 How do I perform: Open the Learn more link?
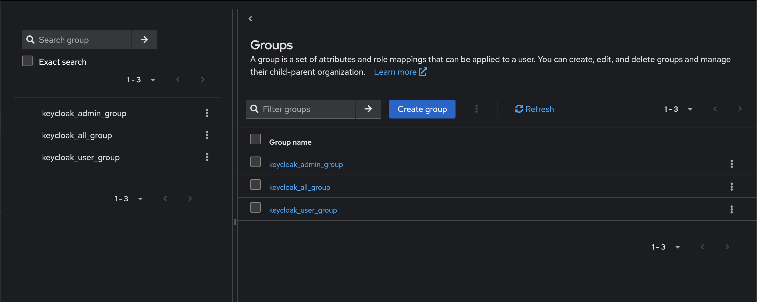(395, 72)
